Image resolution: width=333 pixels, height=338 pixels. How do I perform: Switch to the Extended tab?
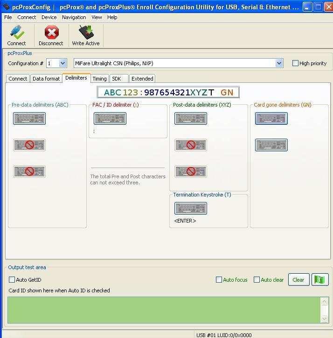pyautogui.click(x=142, y=79)
